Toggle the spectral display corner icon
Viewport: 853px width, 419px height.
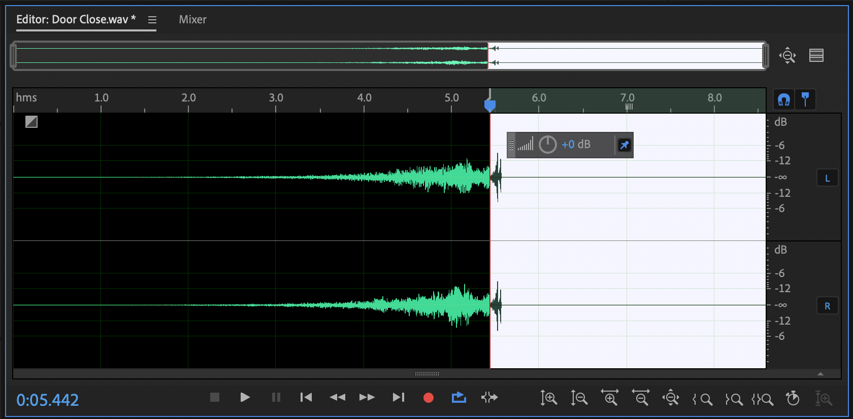31,122
